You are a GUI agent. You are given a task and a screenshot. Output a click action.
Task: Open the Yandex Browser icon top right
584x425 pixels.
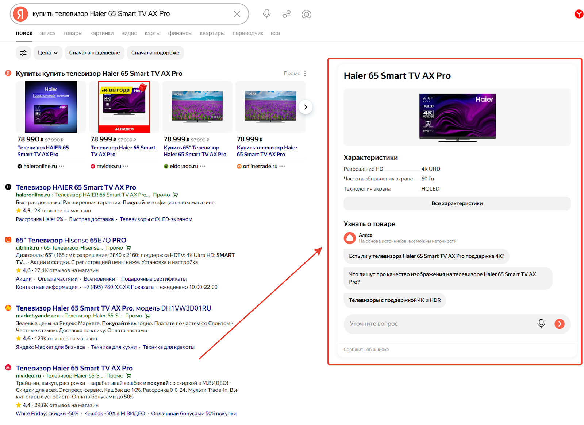579,14
